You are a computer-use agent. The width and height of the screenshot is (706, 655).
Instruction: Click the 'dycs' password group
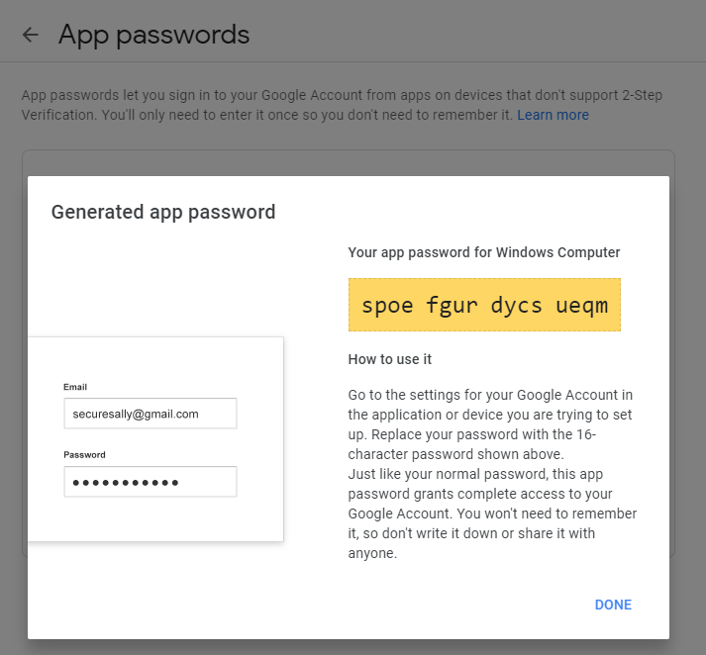click(517, 305)
